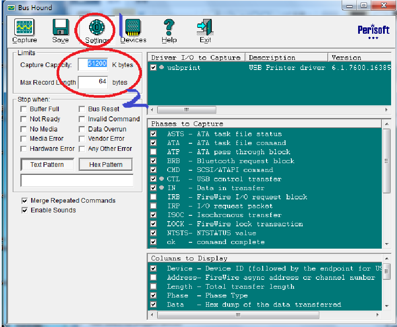Select the usbprint driver row text
Image resolution: width=397 pixels, height=327 pixels.
point(184,67)
